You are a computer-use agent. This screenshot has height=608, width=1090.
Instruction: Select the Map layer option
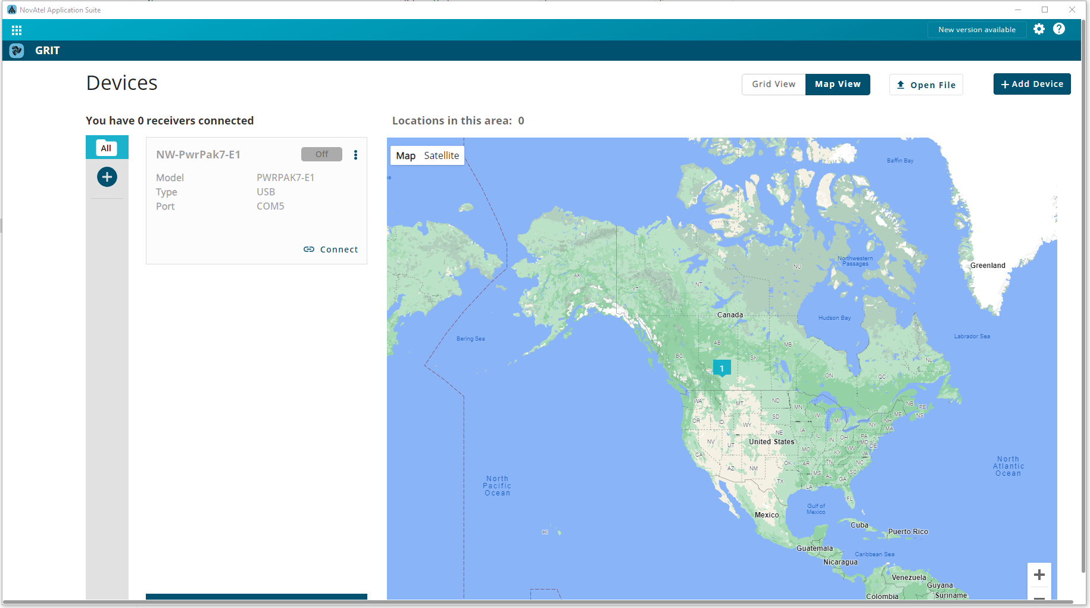[x=406, y=155]
